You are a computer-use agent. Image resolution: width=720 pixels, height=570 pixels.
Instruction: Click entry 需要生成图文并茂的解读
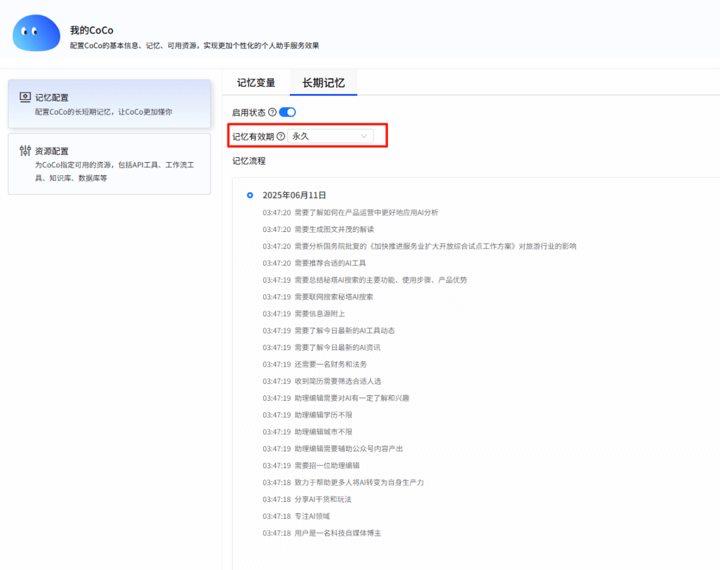(334, 229)
